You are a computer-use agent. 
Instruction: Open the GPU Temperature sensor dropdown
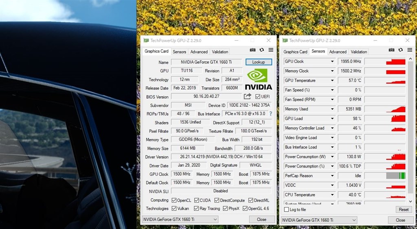(x=332, y=80)
